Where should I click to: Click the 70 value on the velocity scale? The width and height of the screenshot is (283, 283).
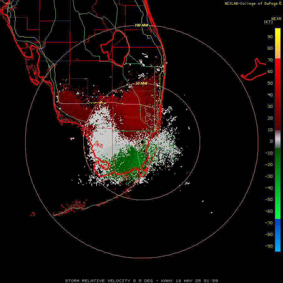pos(270,60)
